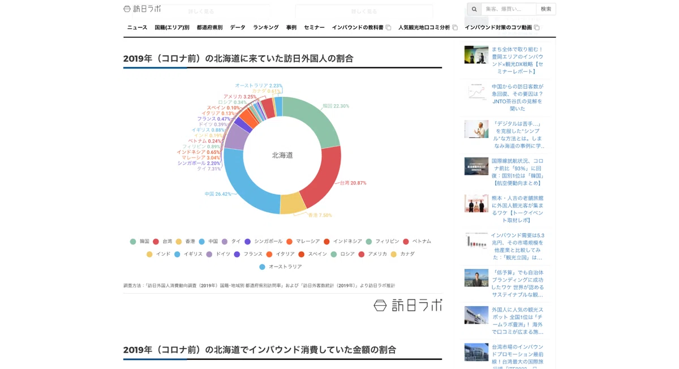Open the 国籍(エリア)別 menu item
The height and width of the screenshot is (369, 679).
(172, 27)
